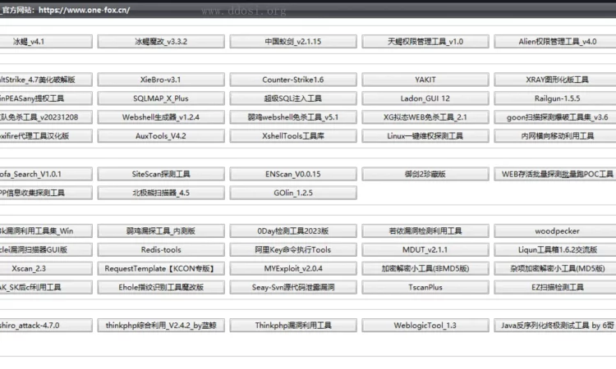616x369 pixels.
Task: Launch 冰蝎_v4.1 button
Action: click(x=46, y=42)
